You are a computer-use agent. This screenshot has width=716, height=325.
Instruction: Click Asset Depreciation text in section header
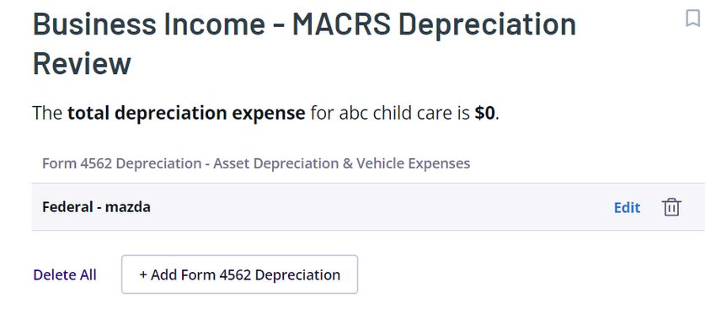click(x=275, y=163)
